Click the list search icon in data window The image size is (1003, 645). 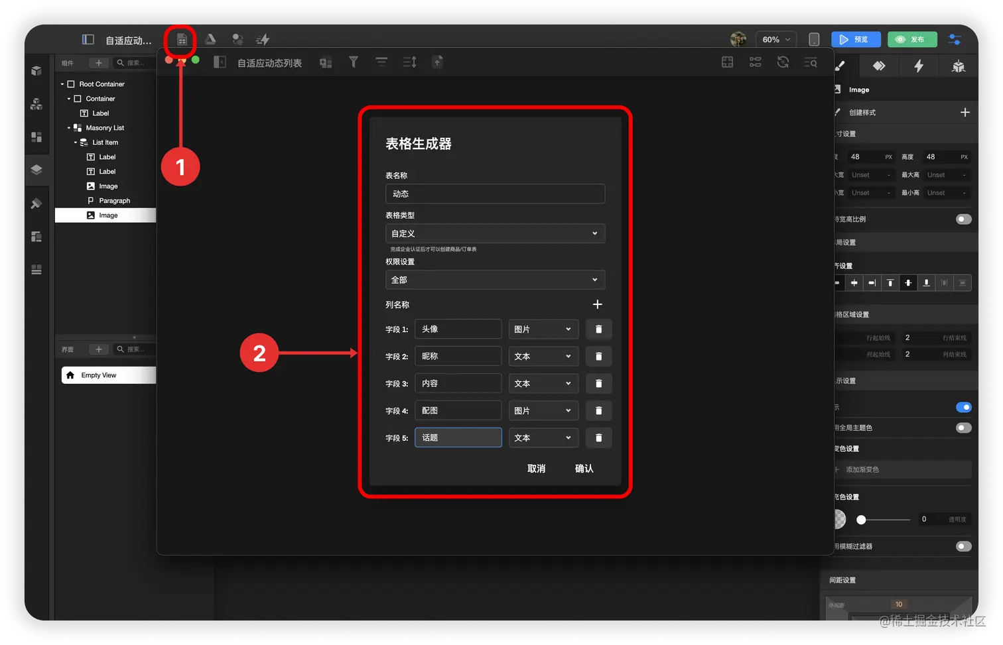[x=811, y=62]
